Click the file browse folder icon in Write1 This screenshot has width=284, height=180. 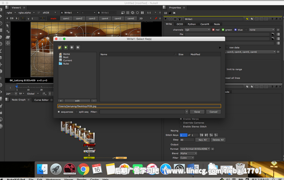[273, 34]
